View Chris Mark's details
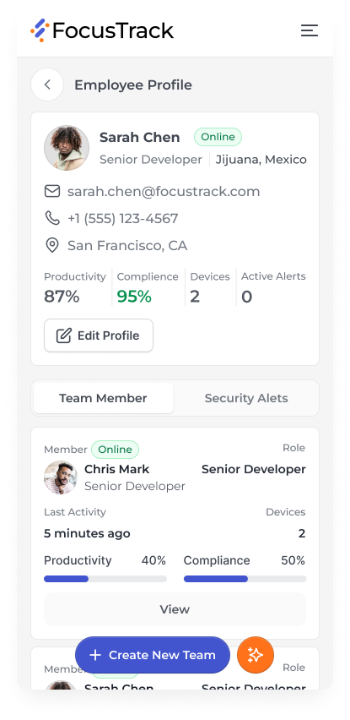Viewport: 350px width, 720px height. (x=175, y=609)
